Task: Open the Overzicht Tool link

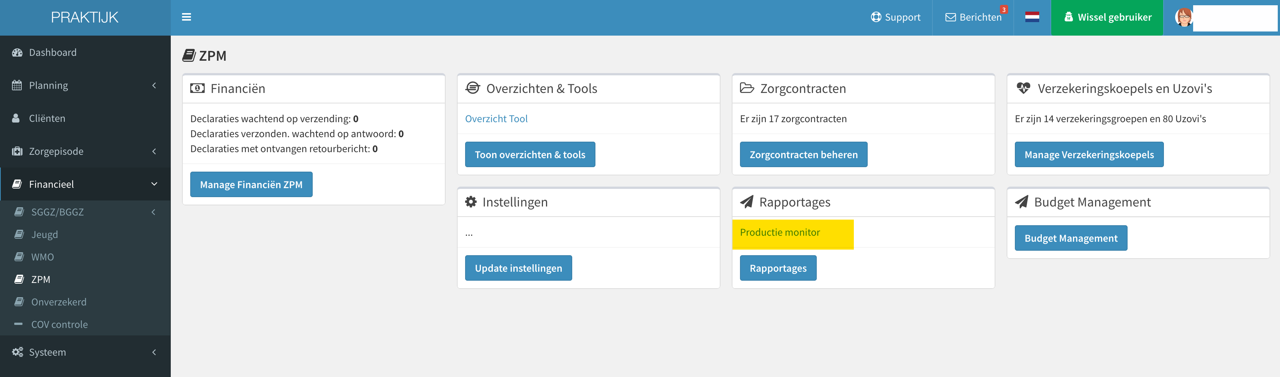Action: tap(496, 118)
